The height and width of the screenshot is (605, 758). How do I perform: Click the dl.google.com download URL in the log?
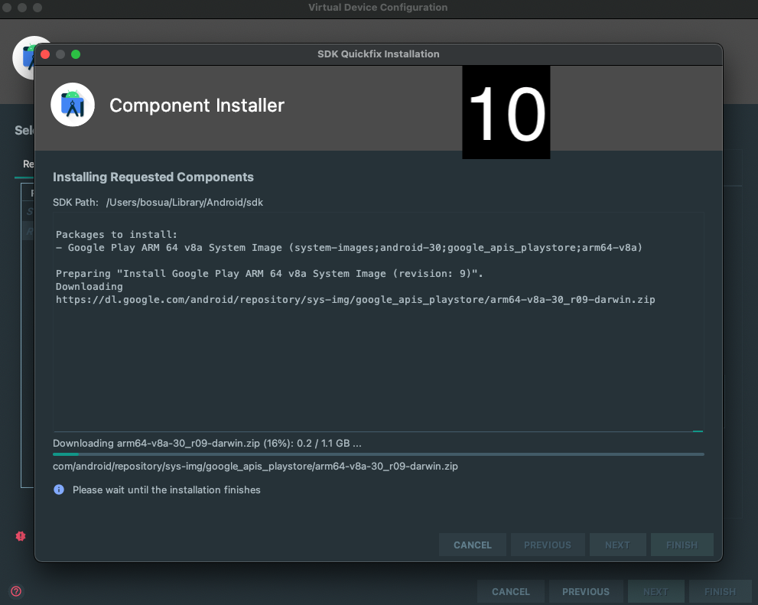355,300
